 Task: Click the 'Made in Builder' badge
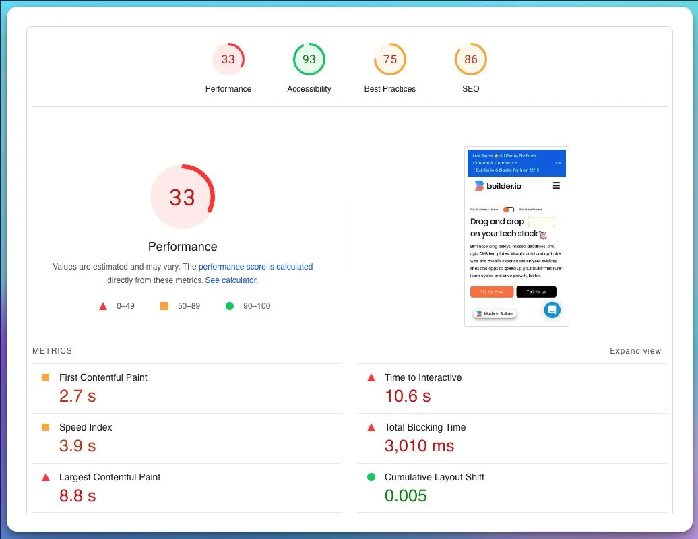[x=494, y=314]
